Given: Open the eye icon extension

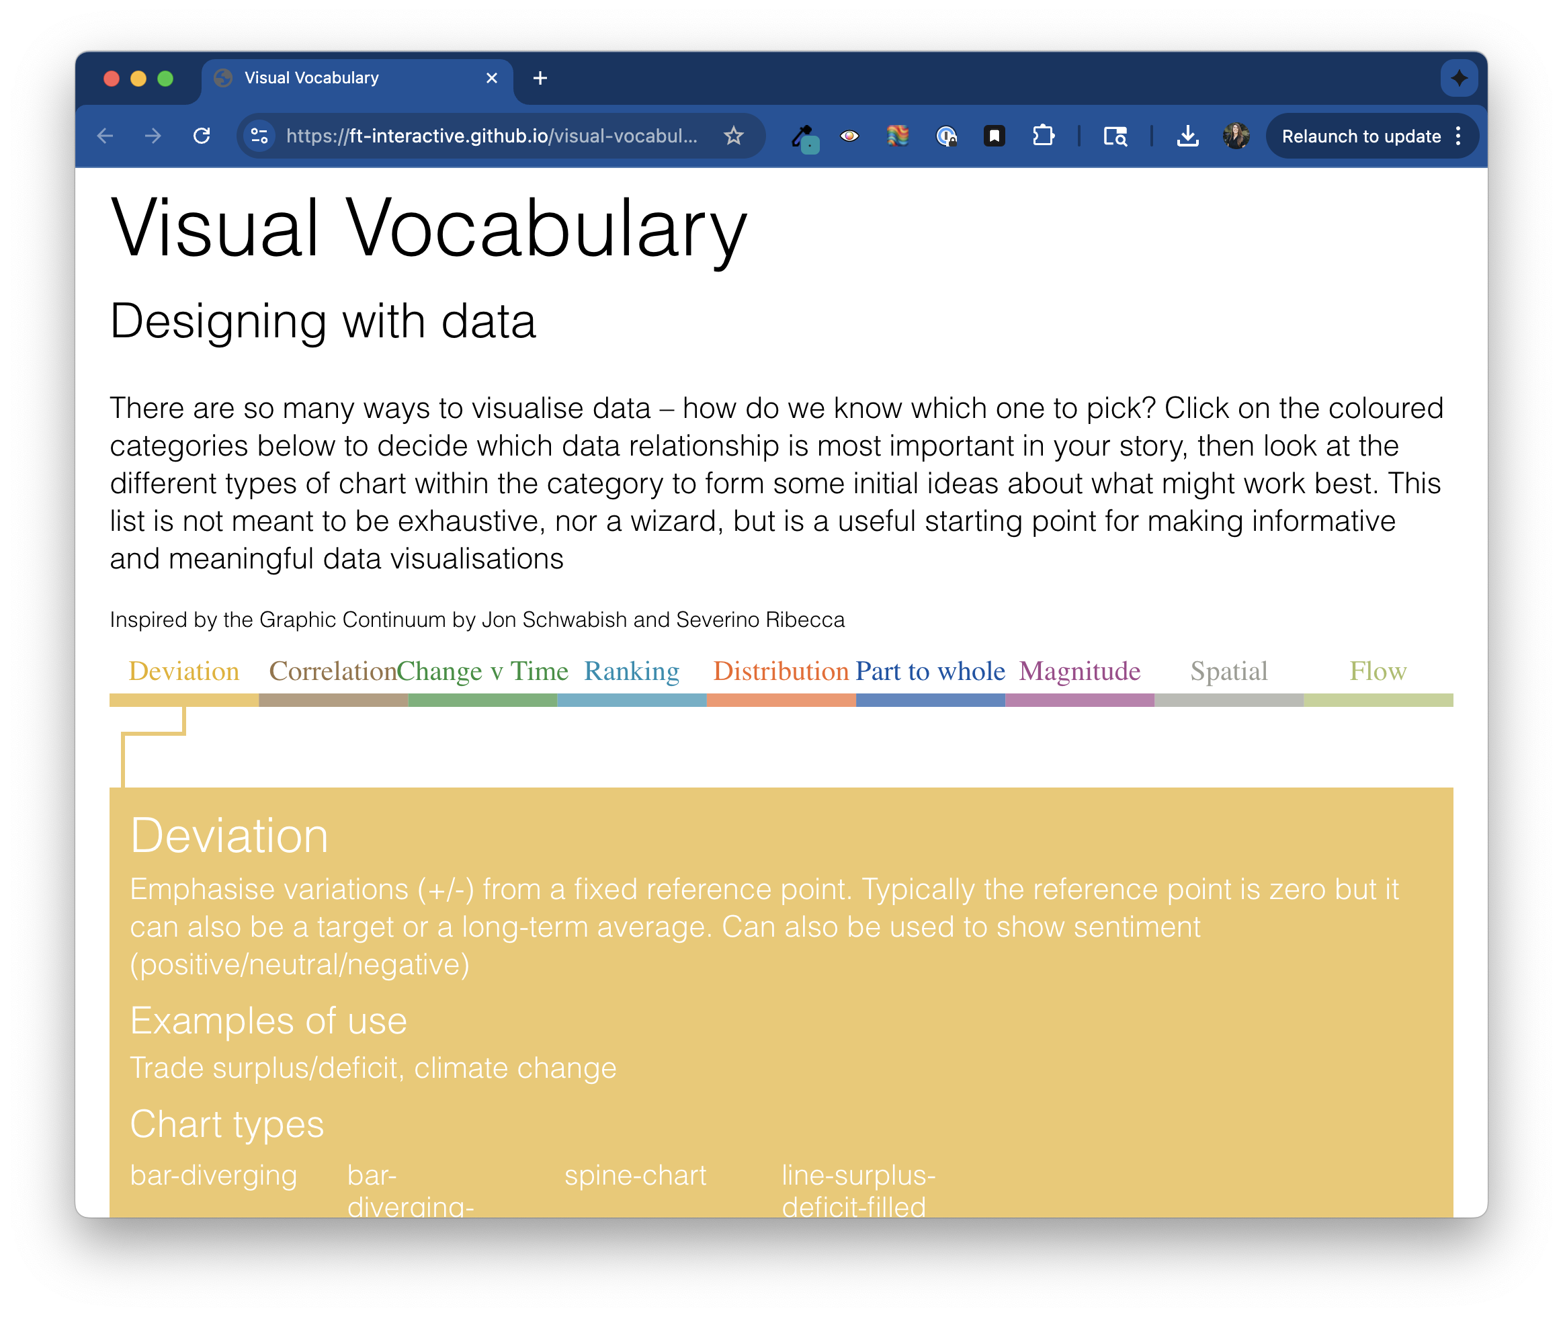Looking at the screenshot, I should click(849, 136).
